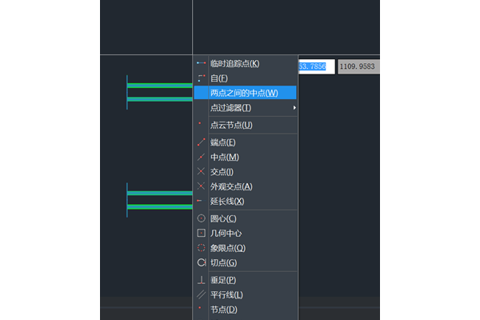Image resolution: width=480 pixels, height=320 pixels.
Task: Click the 1109.9583 coordinate input box
Action: tap(358, 67)
